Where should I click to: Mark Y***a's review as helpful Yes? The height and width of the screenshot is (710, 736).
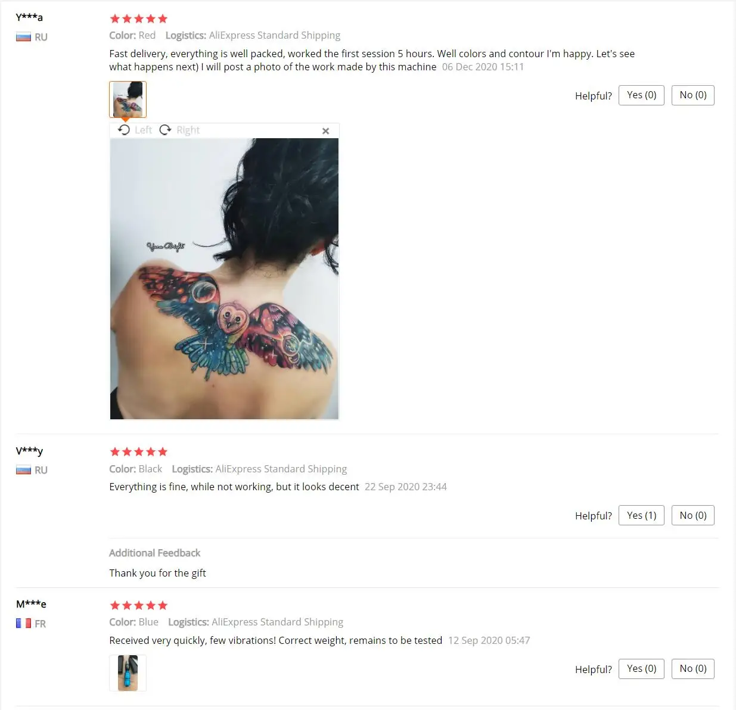[x=641, y=95]
